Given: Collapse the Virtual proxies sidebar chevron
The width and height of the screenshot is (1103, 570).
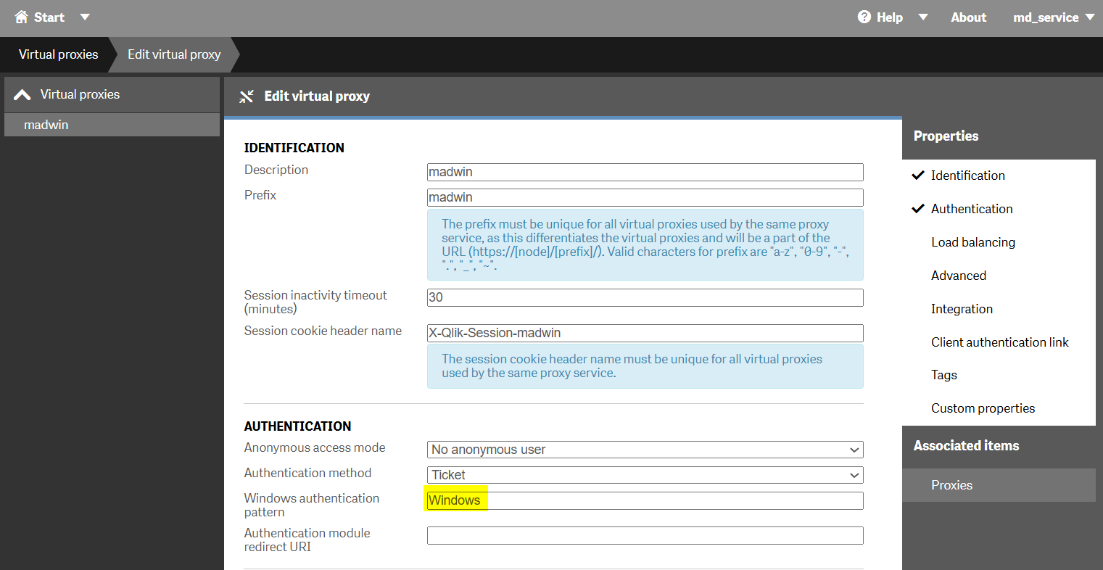Looking at the screenshot, I should (x=22, y=94).
